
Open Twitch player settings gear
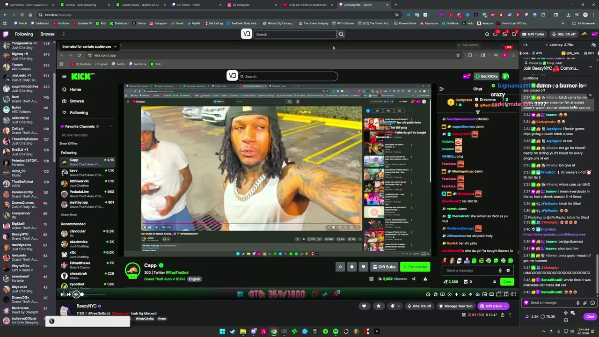tap(428, 294)
